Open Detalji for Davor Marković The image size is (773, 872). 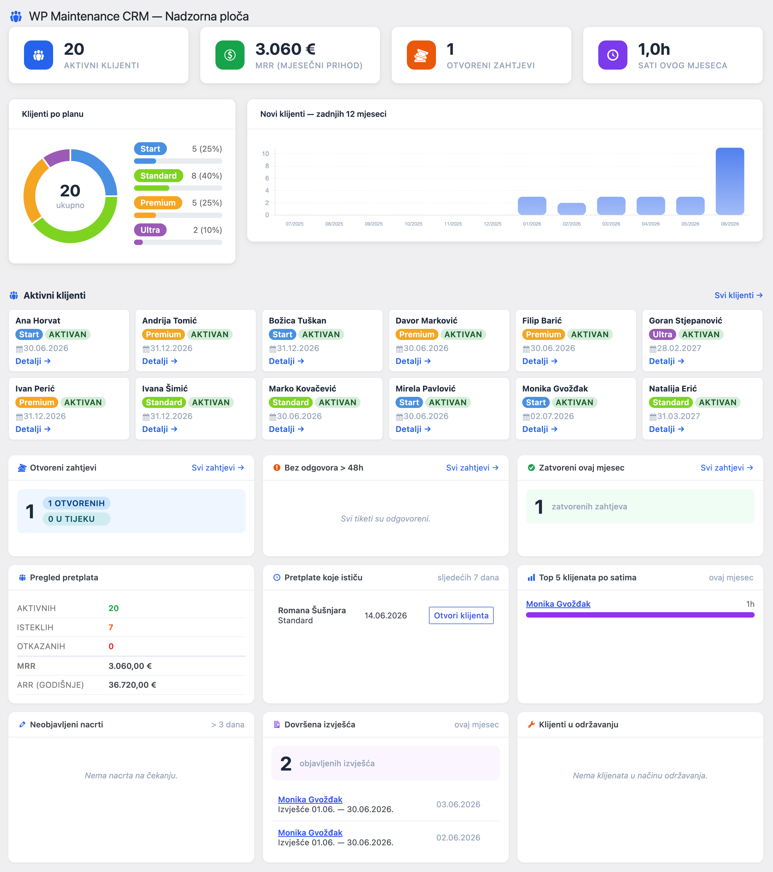tap(413, 361)
